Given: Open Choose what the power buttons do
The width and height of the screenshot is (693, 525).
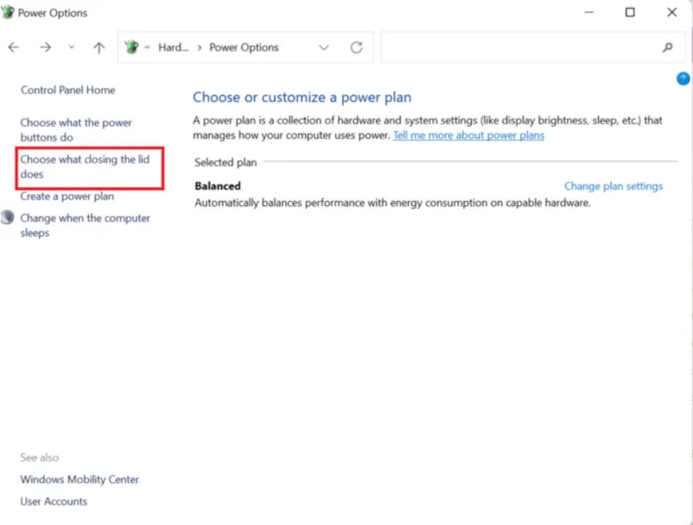Looking at the screenshot, I should (x=75, y=130).
